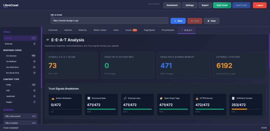The height and width of the screenshot is (131, 270).
Task: Open the PageSpeed tab
Action: [150, 30]
